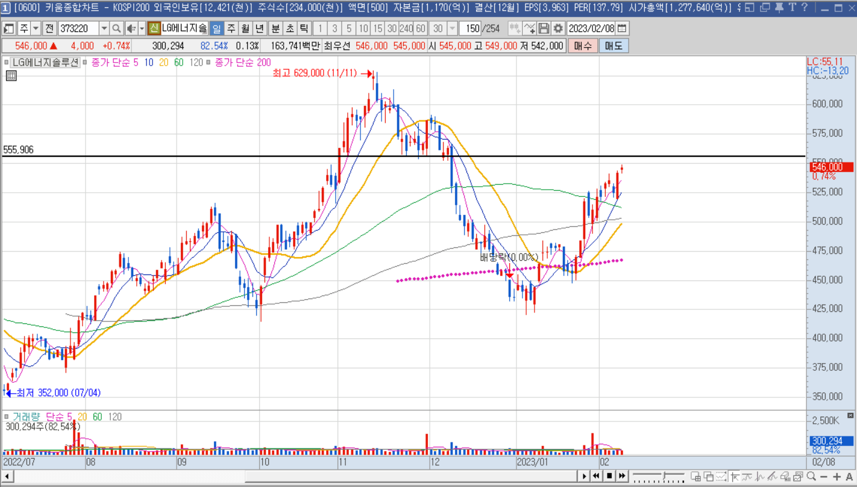Click the window layout icon in the title bar
Viewport: 857px width, 487px height.
pyautogui.click(x=749, y=8)
